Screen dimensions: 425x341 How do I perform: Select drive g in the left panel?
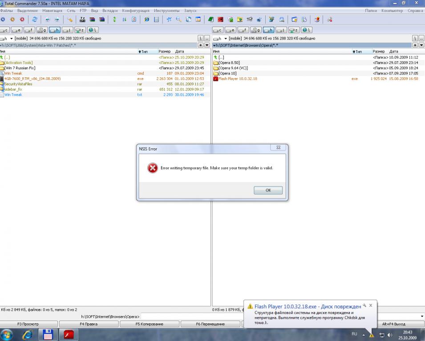coord(42,30)
